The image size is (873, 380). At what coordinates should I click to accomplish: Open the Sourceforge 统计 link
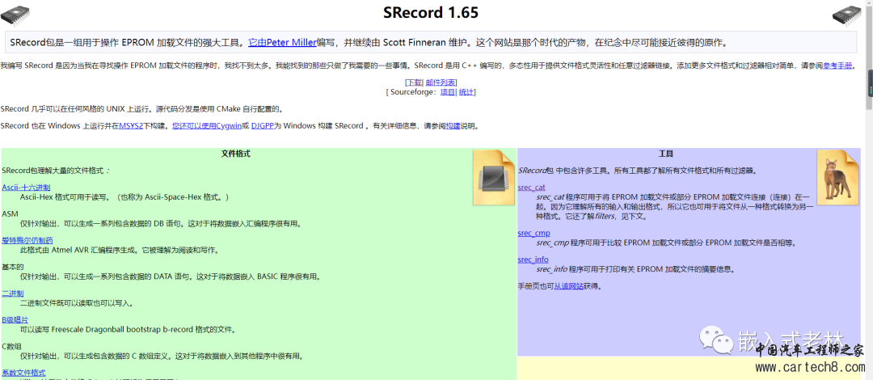[x=466, y=92]
